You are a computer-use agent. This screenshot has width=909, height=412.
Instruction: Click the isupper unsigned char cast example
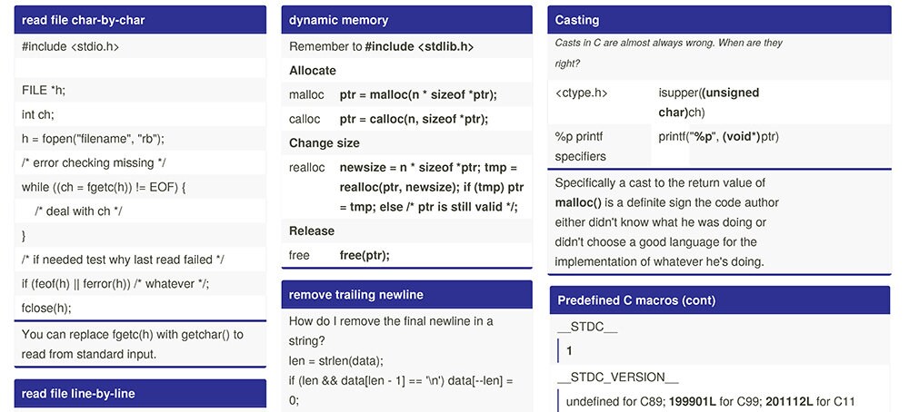pyautogui.click(x=708, y=103)
